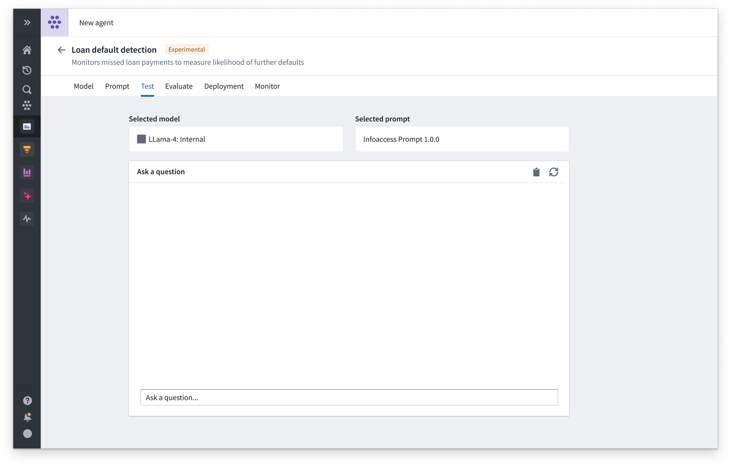Click the Ask a question input field
Screen dimensions: 731x466
point(349,397)
